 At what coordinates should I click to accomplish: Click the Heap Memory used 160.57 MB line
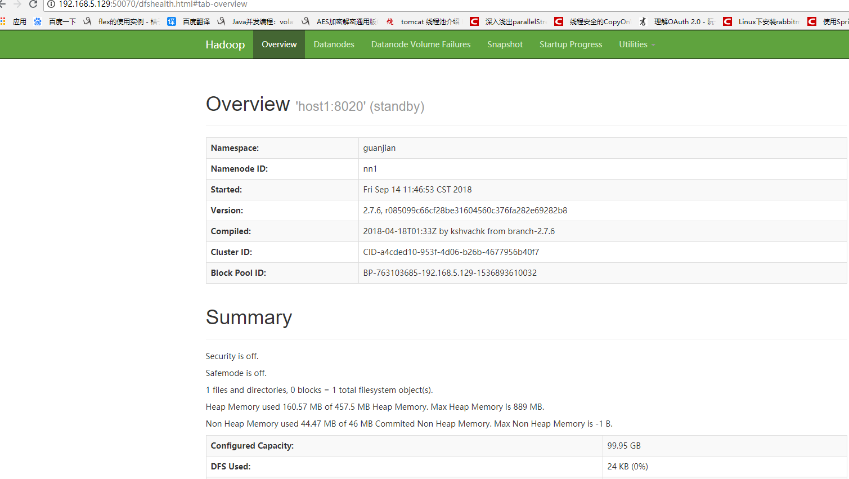[x=375, y=407]
